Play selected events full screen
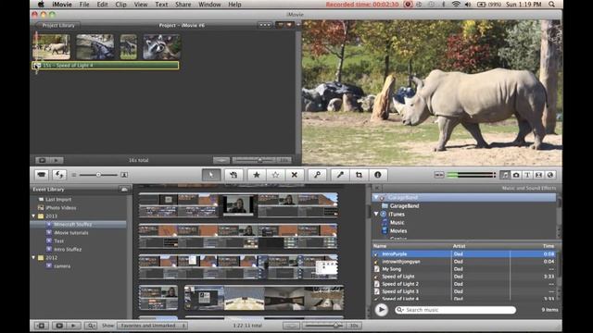 59,326
